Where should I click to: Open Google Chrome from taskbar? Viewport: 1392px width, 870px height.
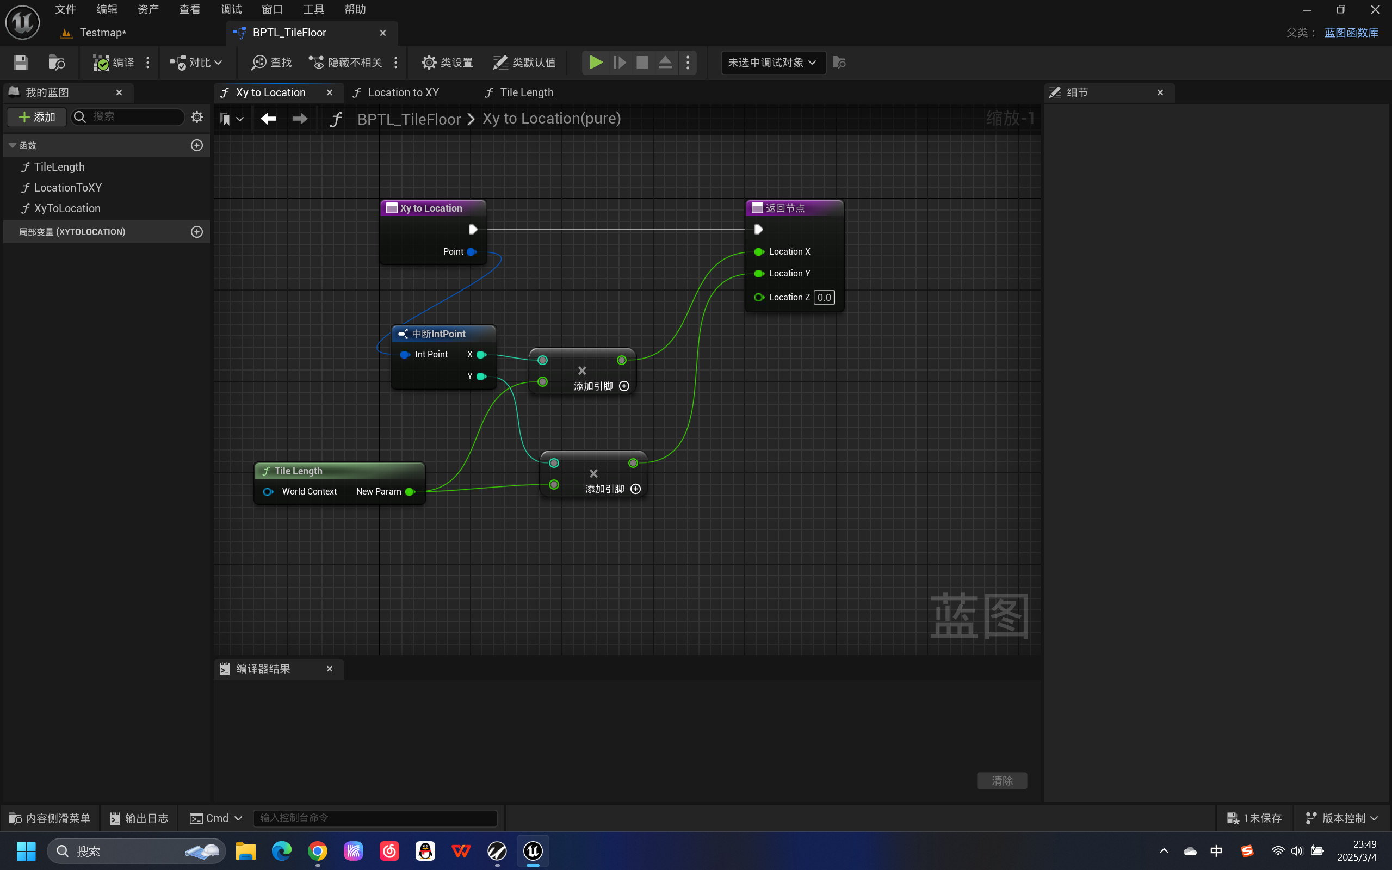[318, 851]
